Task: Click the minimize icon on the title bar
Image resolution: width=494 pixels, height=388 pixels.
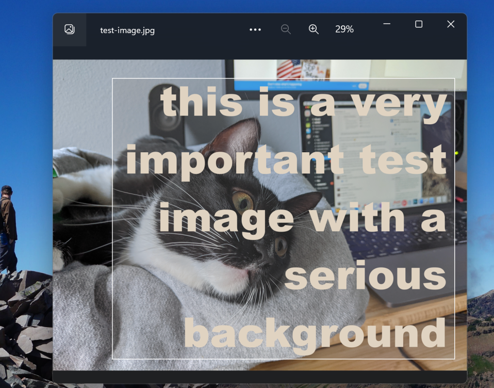Action: tap(386, 24)
